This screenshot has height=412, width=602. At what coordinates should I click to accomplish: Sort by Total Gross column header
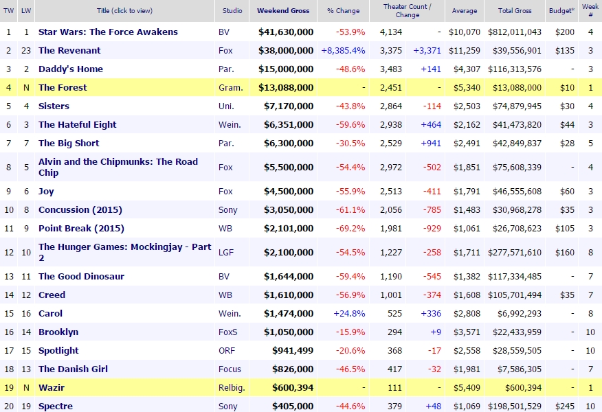pos(515,11)
